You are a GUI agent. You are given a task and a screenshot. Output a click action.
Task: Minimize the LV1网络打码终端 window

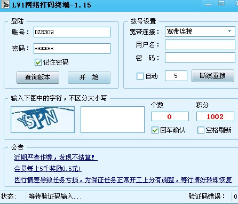pos(208,4)
